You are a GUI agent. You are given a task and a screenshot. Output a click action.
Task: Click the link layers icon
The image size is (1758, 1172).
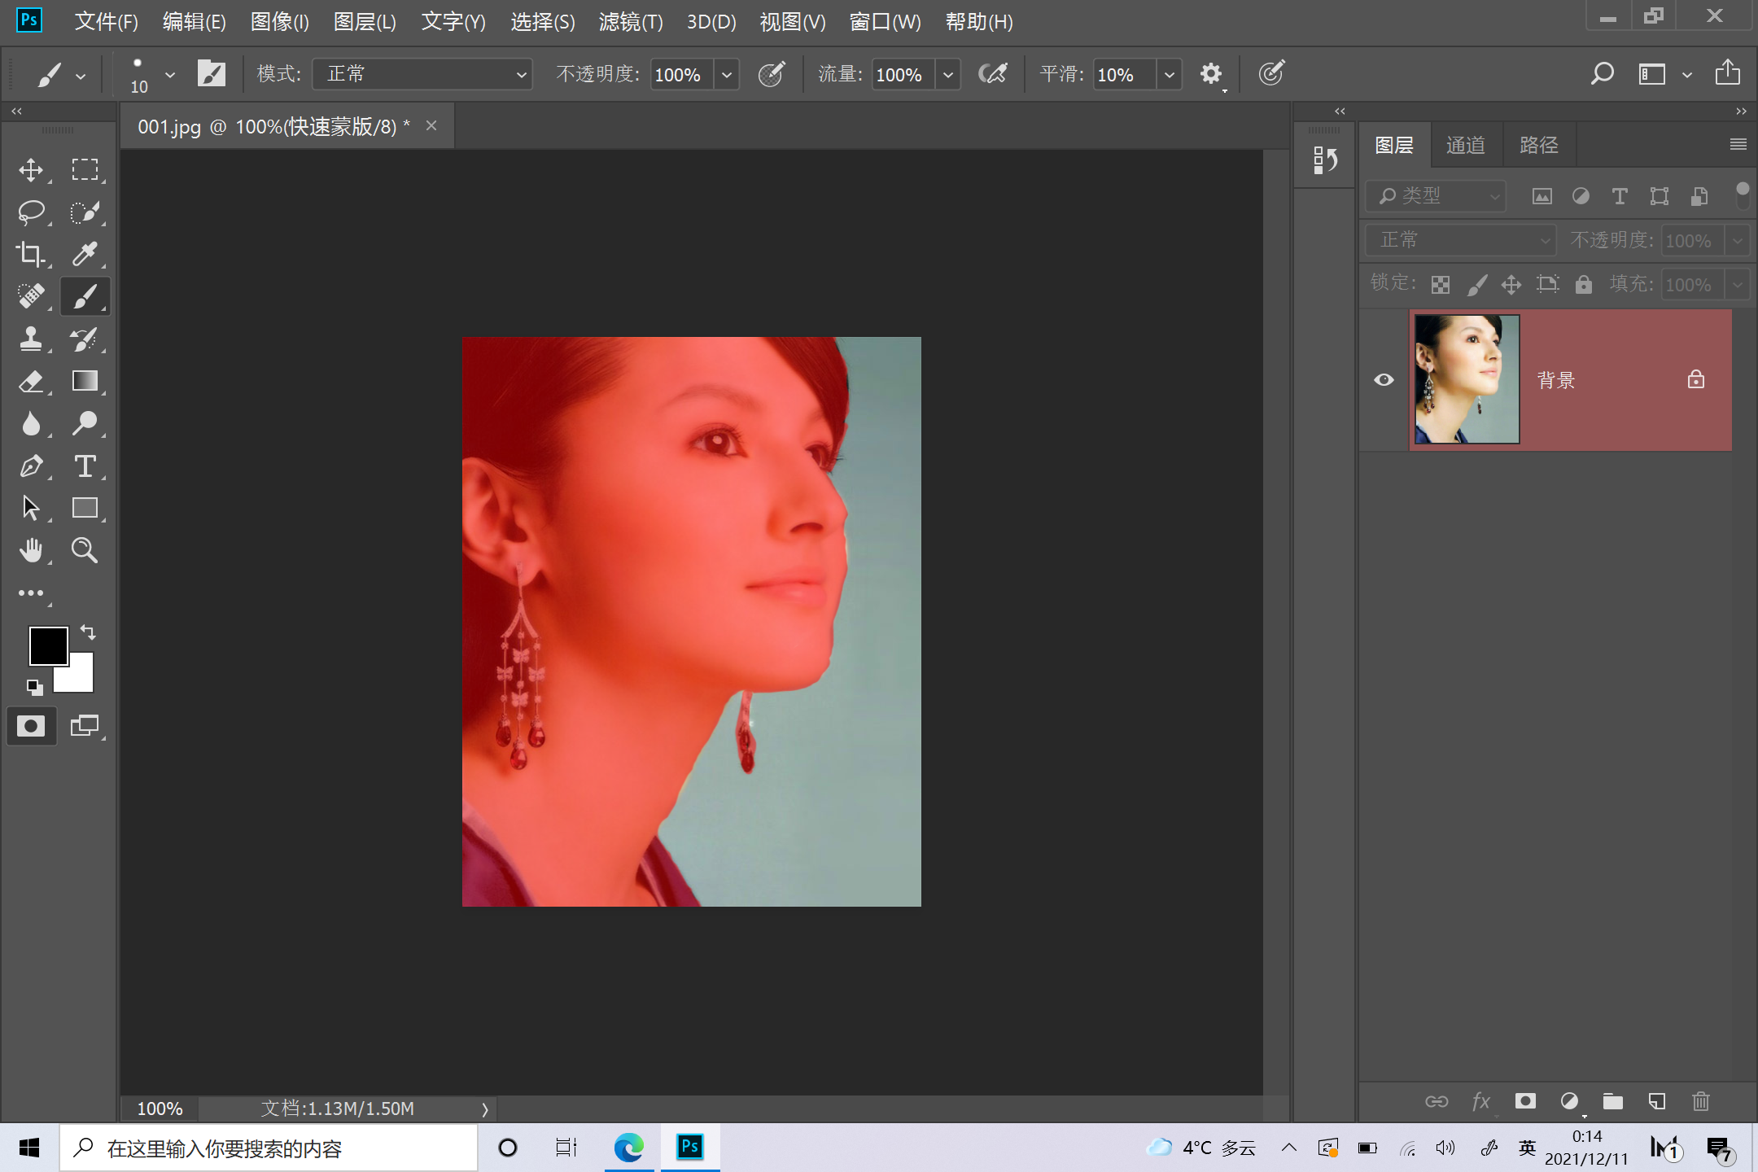1437,1101
